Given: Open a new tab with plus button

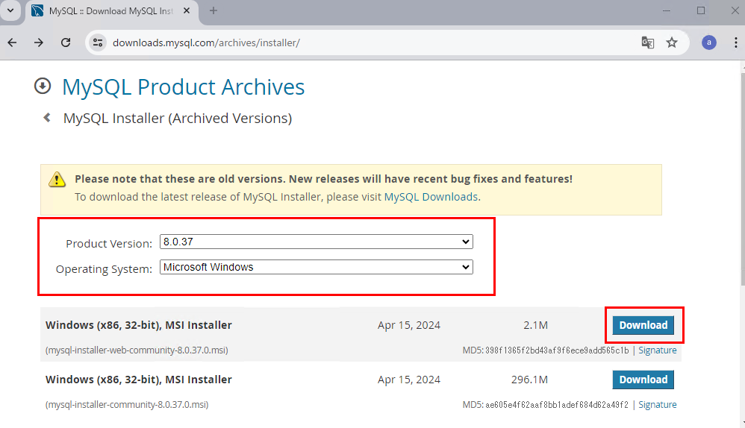Looking at the screenshot, I should (x=213, y=10).
